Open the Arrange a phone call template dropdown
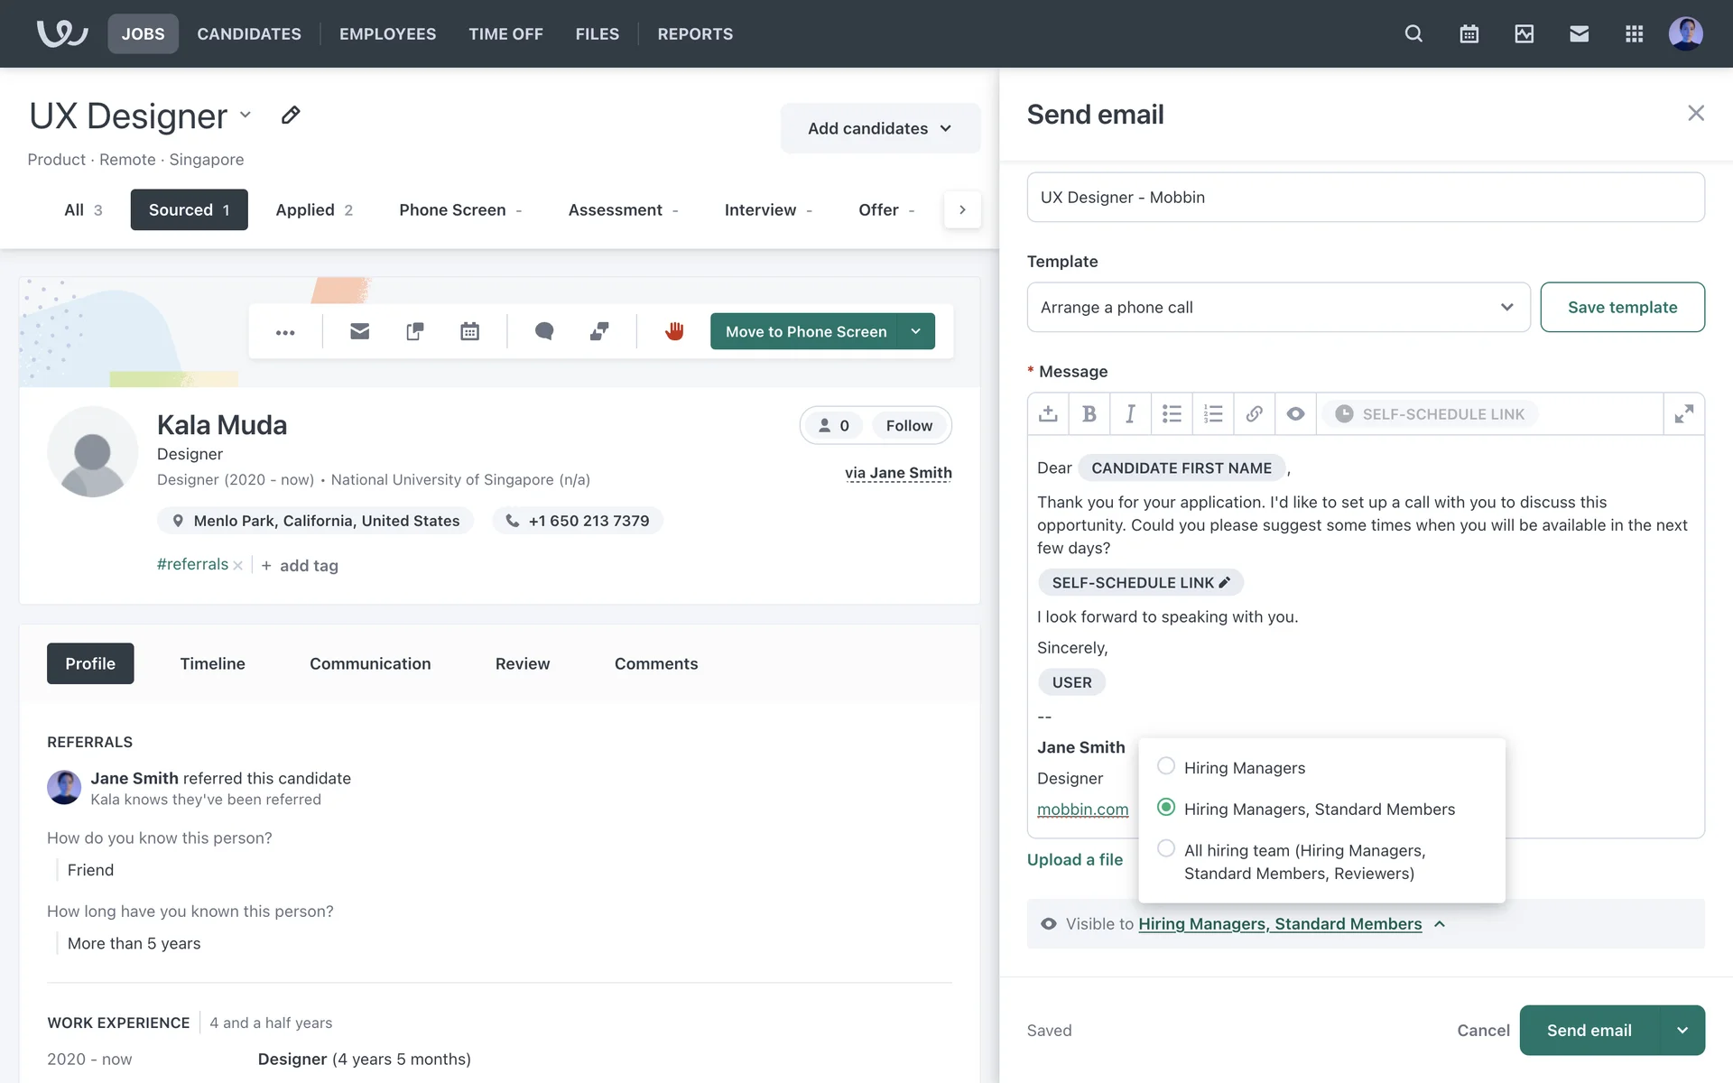Image resolution: width=1733 pixels, height=1083 pixels. click(1277, 308)
